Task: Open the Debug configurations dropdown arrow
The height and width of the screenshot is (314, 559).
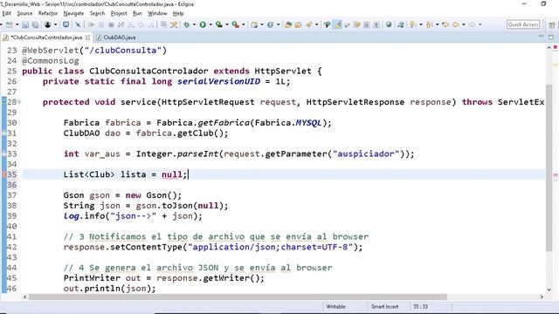Action: point(194,24)
